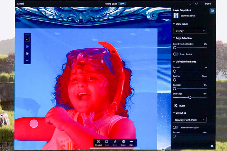Click Deselect in the bottom toolbar
227x151 pixels.
(98, 143)
